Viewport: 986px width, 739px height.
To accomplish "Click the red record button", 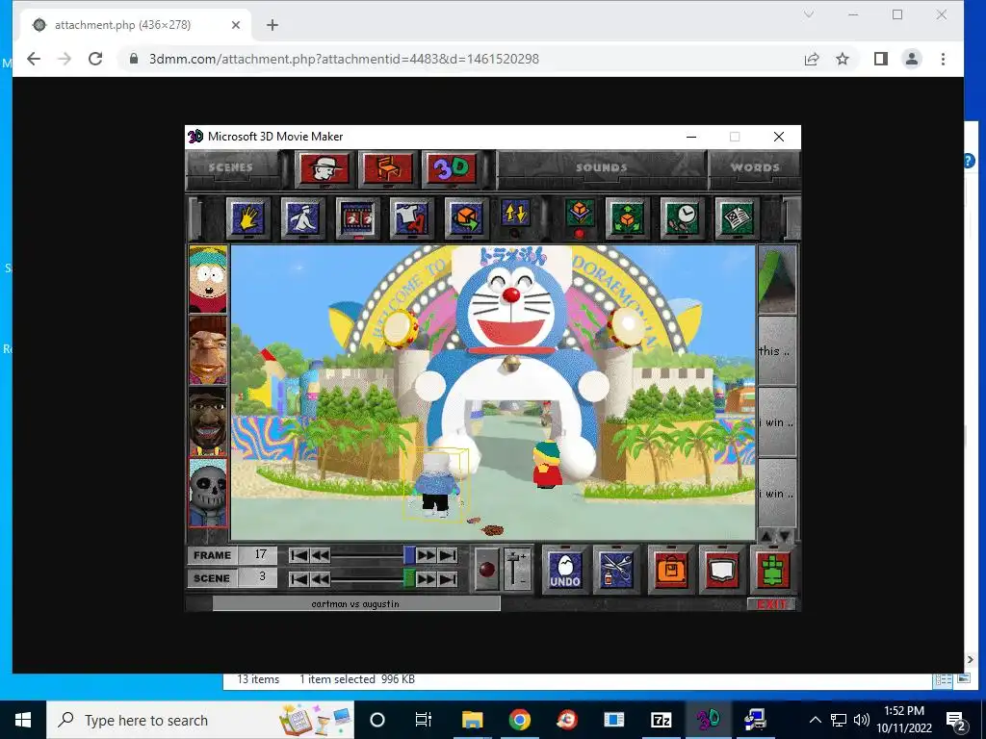I will pyautogui.click(x=486, y=570).
